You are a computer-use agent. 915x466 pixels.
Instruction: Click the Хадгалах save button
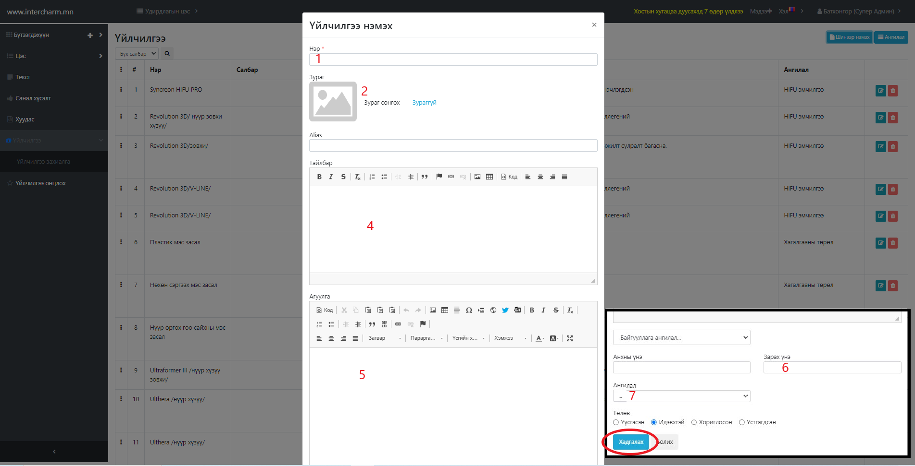(631, 442)
